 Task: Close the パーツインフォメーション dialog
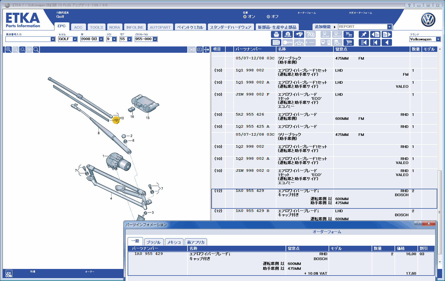(x=429, y=223)
